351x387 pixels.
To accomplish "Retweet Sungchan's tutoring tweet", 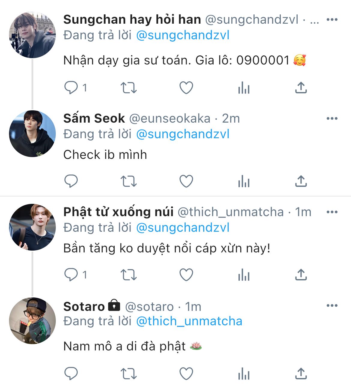I will 128,88.
